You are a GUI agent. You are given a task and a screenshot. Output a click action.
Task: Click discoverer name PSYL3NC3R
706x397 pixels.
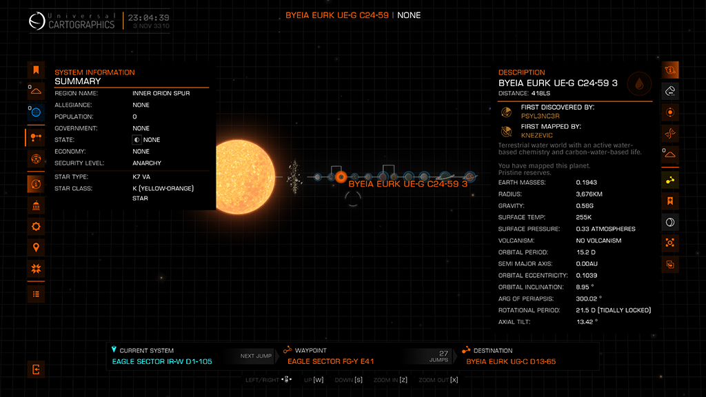tap(541, 116)
